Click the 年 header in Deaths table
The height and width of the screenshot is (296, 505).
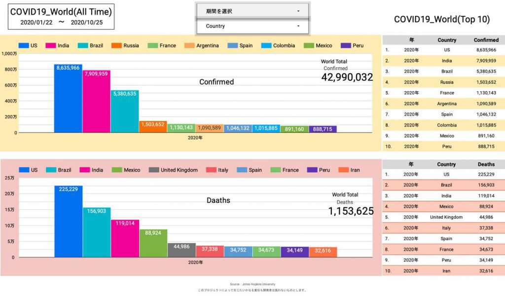pyautogui.click(x=411, y=164)
